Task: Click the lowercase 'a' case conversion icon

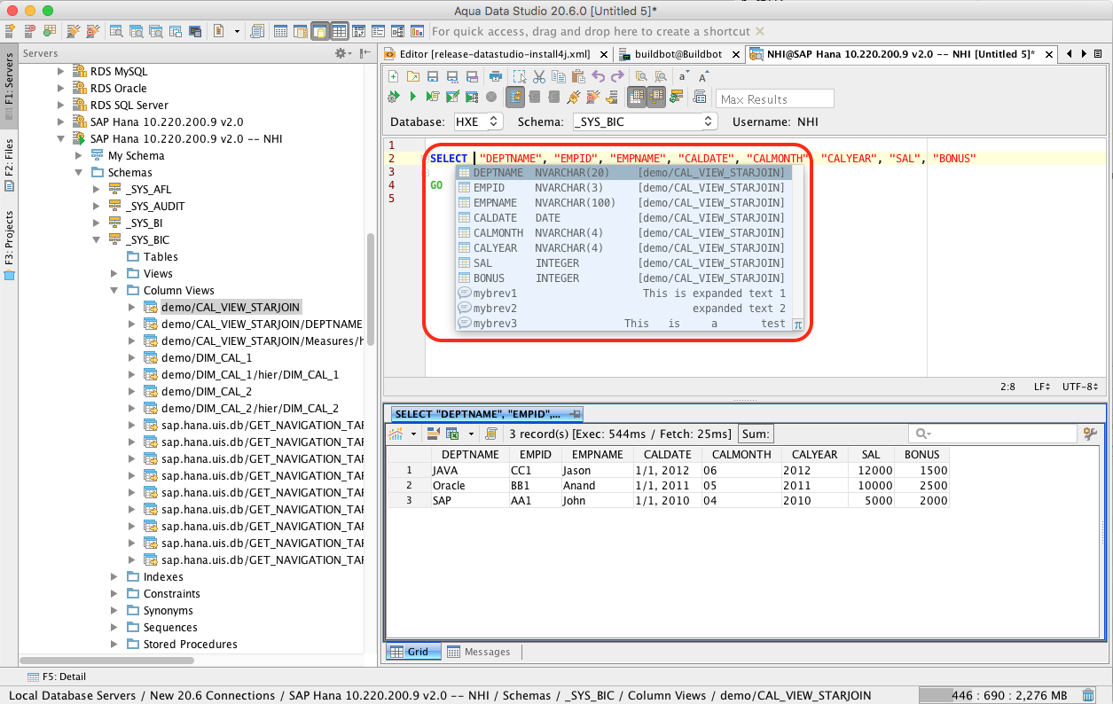Action: [x=684, y=77]
